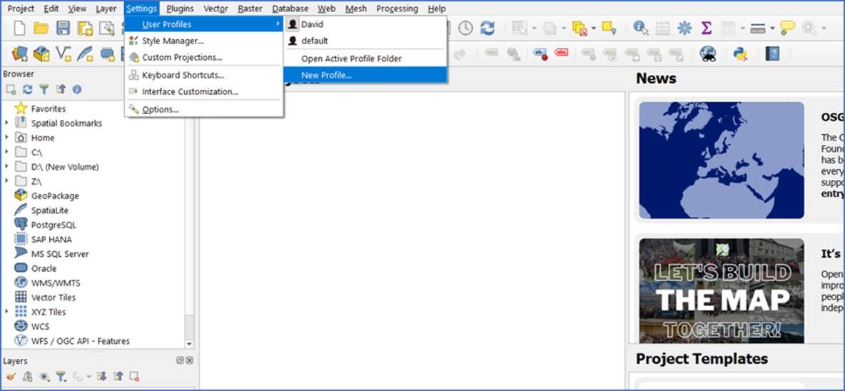This screenshot has width=845, height=391.
Task: Click the globe with binoculars search icon
Action: tap(707, 54)
